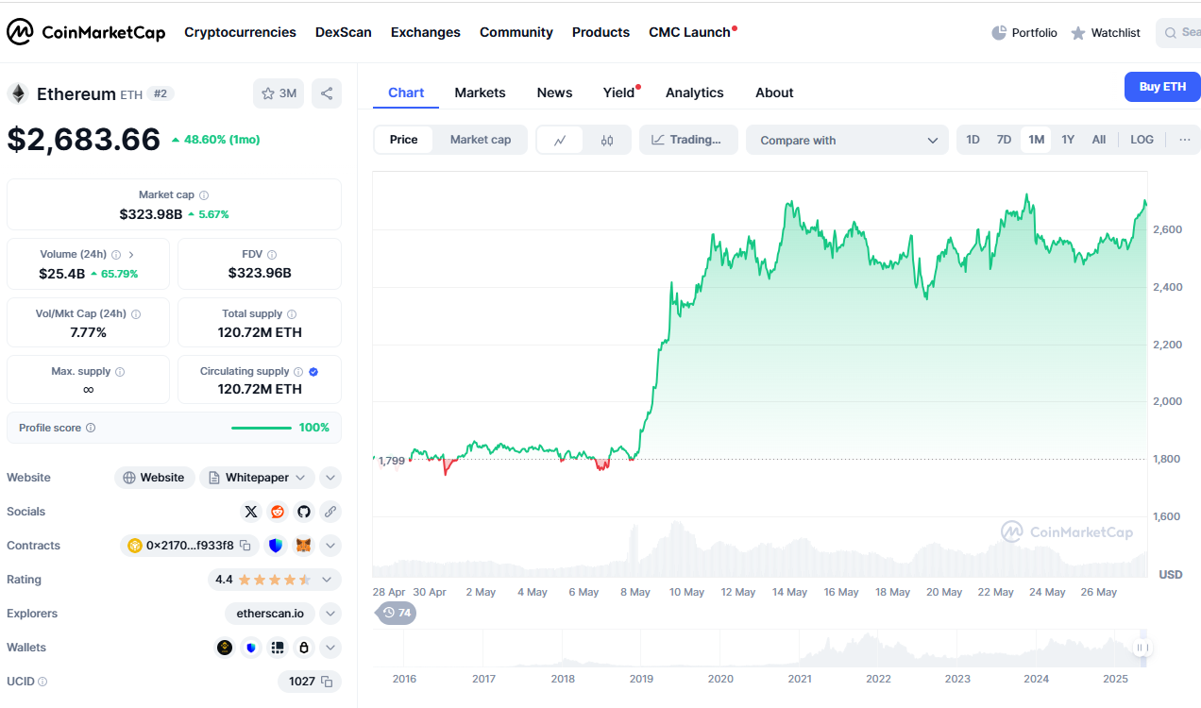Toggle the LOG scale
The image size is (1201, 708).
[1142, 140]
